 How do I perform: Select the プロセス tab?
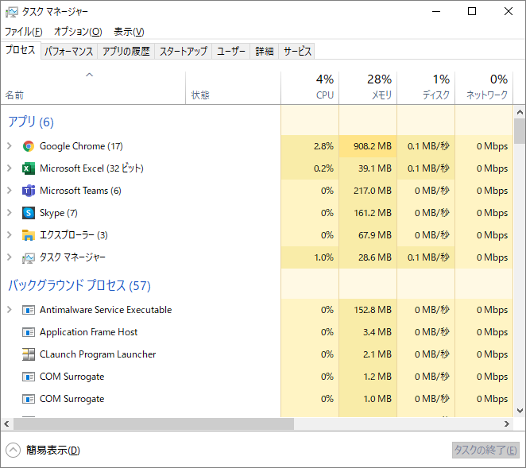(x=21, y=50)
